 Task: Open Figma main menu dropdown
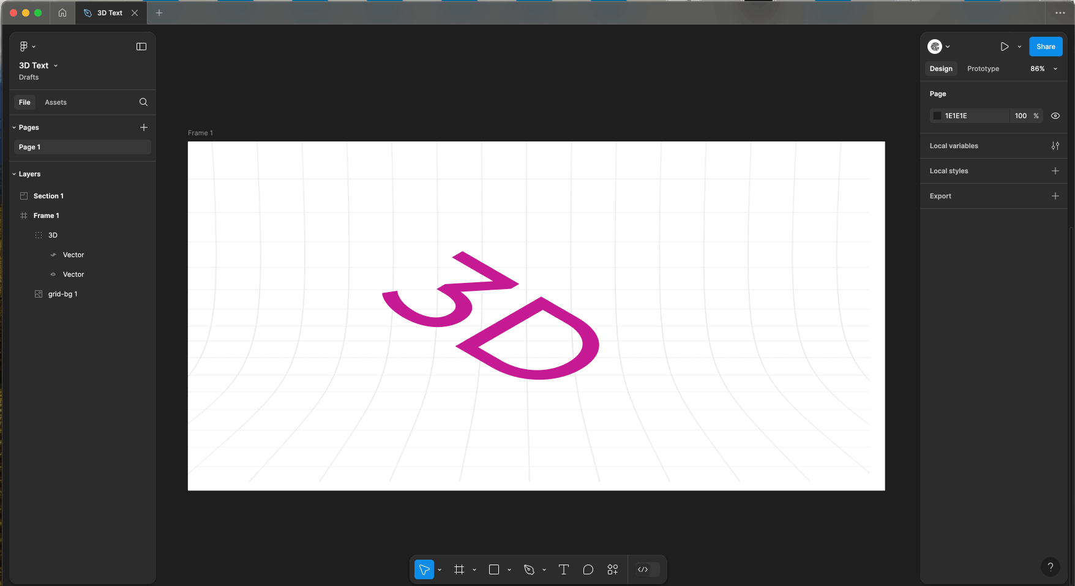tap(28, 47)
